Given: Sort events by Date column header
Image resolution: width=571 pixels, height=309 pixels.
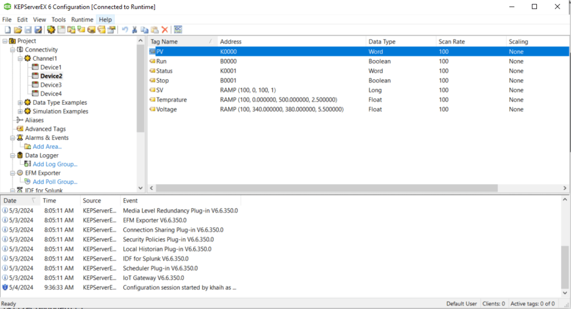Looking at the screenshot, I should pos(20,200).
